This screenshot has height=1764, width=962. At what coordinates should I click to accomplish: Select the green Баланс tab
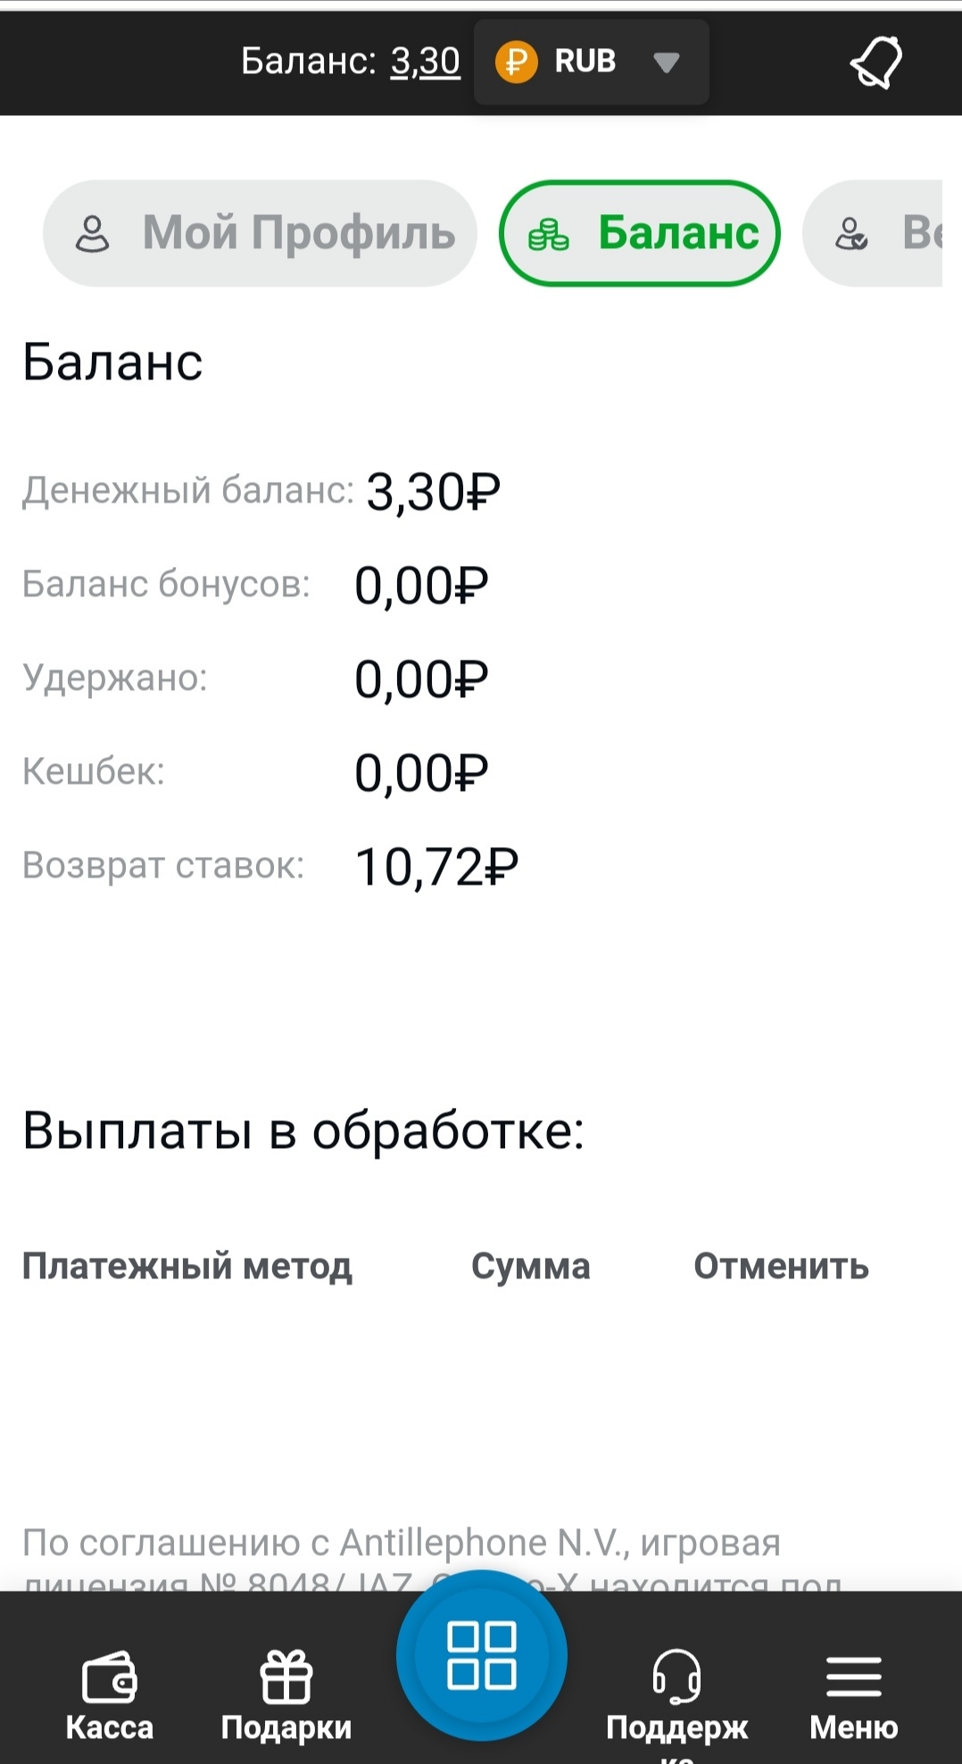tap(640, 234)
